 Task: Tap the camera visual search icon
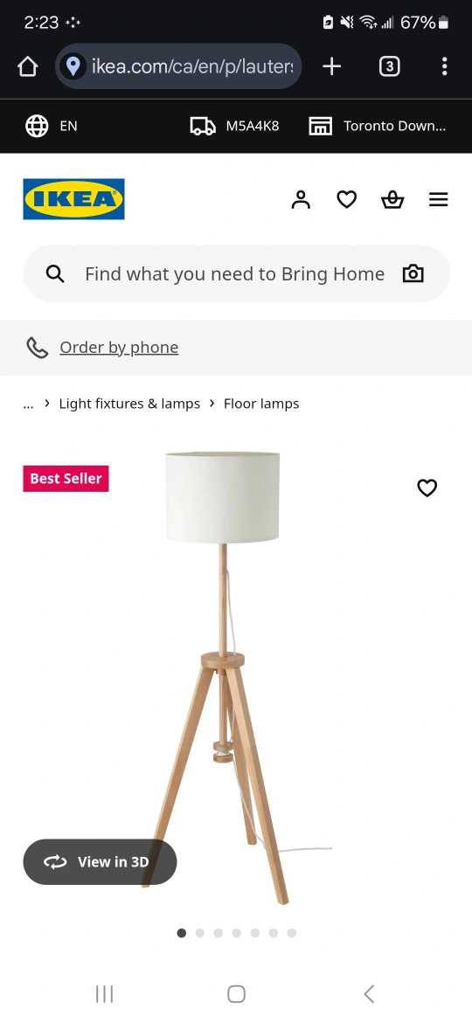tap(413, 273)
